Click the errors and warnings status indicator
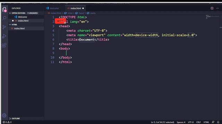The width and height of the screenshot is (222, 124). (7, 122)
